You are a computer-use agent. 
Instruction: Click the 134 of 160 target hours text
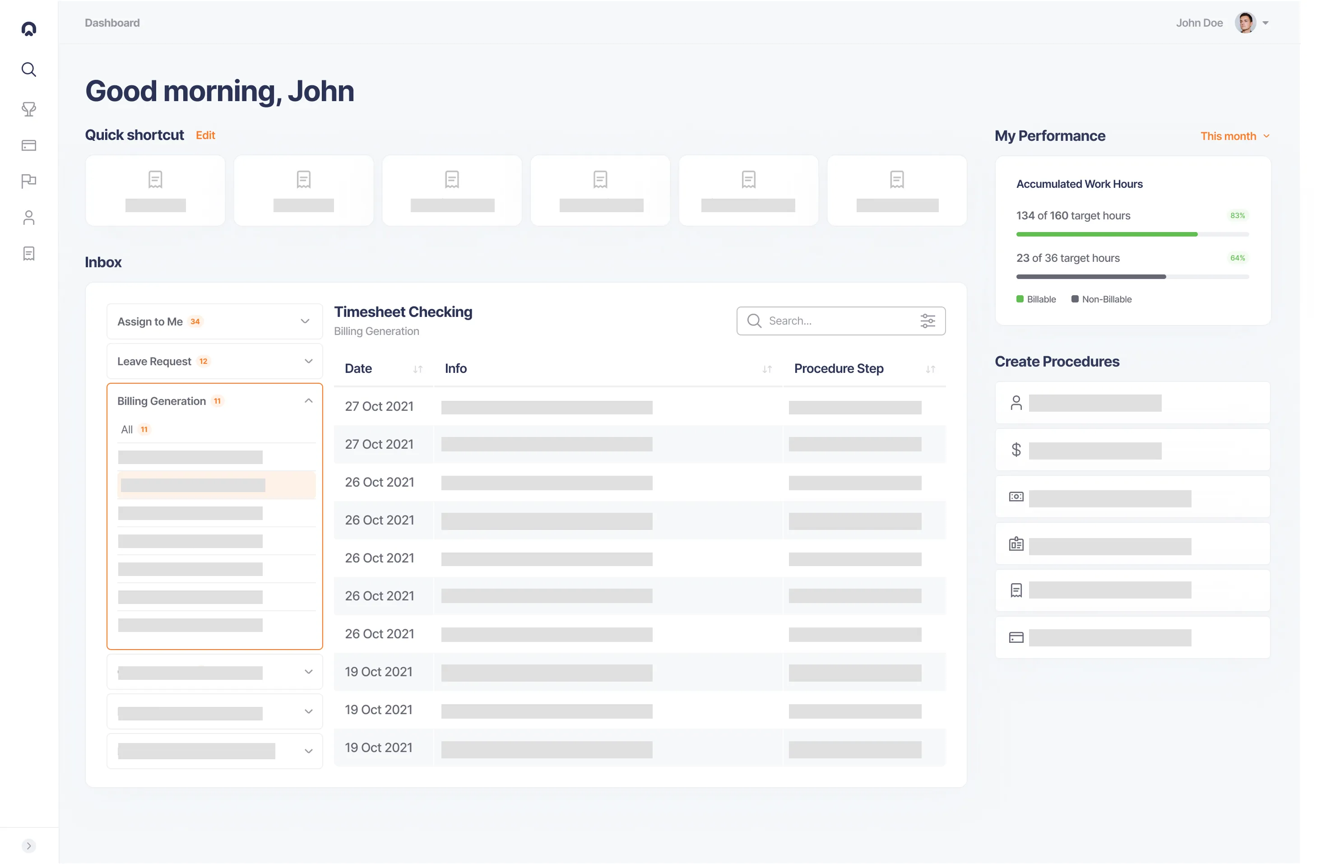[1073, 215]
